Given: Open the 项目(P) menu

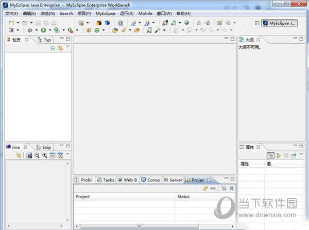Looking at the screenshot, I should point(84,13).
